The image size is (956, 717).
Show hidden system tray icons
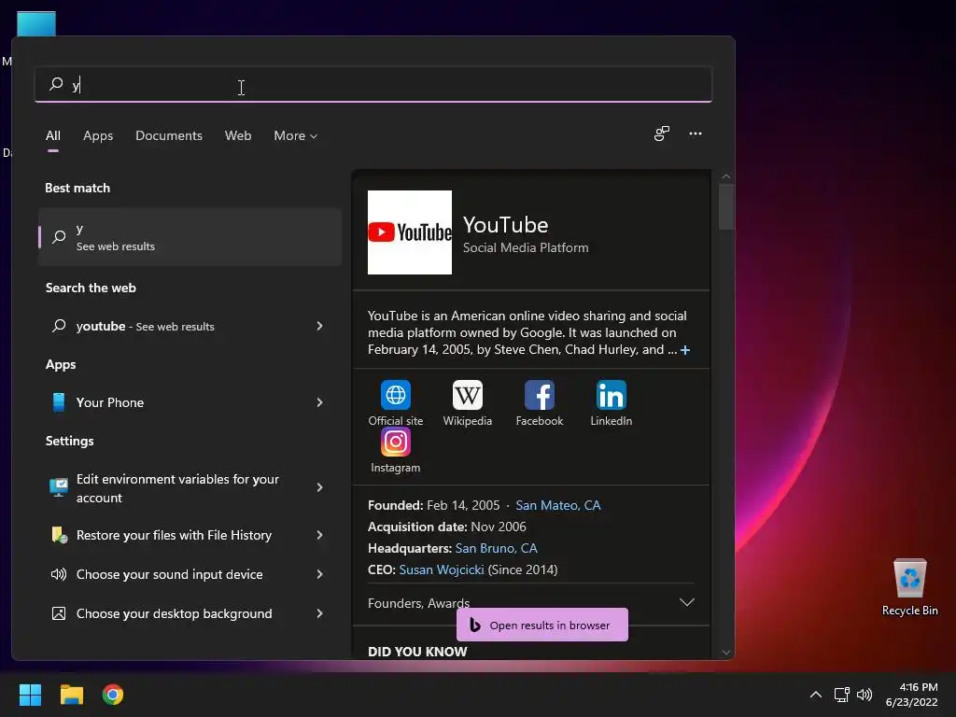tap(816, 695)
